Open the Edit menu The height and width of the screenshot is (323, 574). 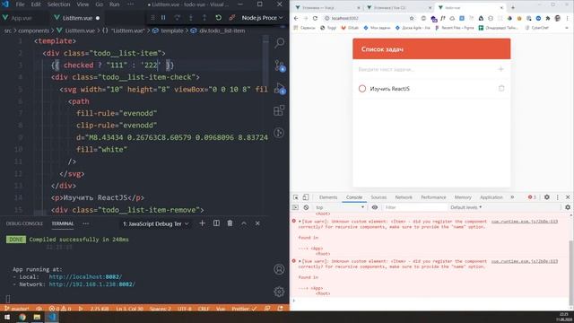(36, 4)
